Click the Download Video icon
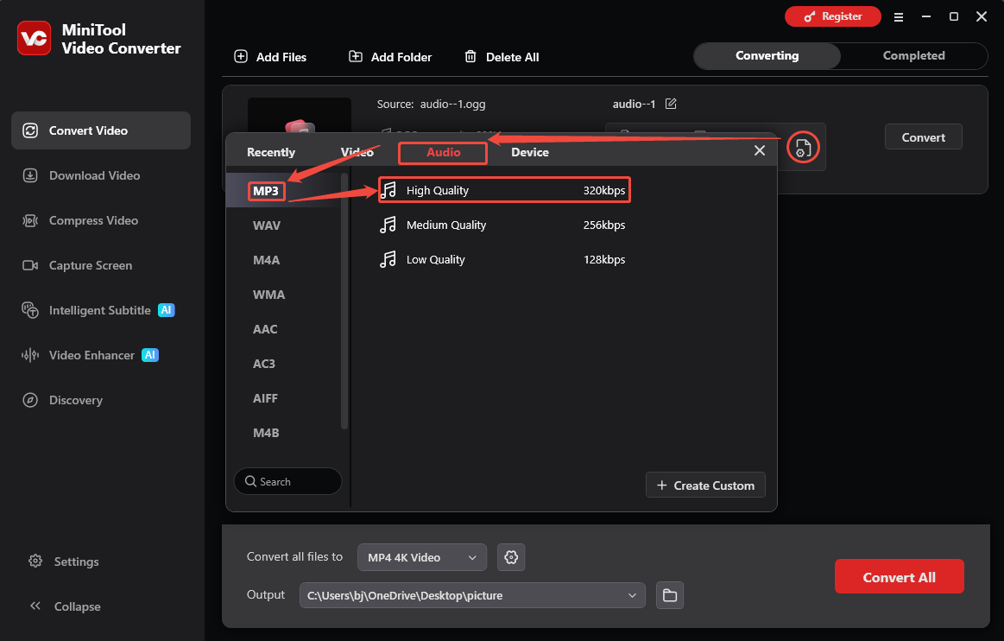 [x=30, y=175]
